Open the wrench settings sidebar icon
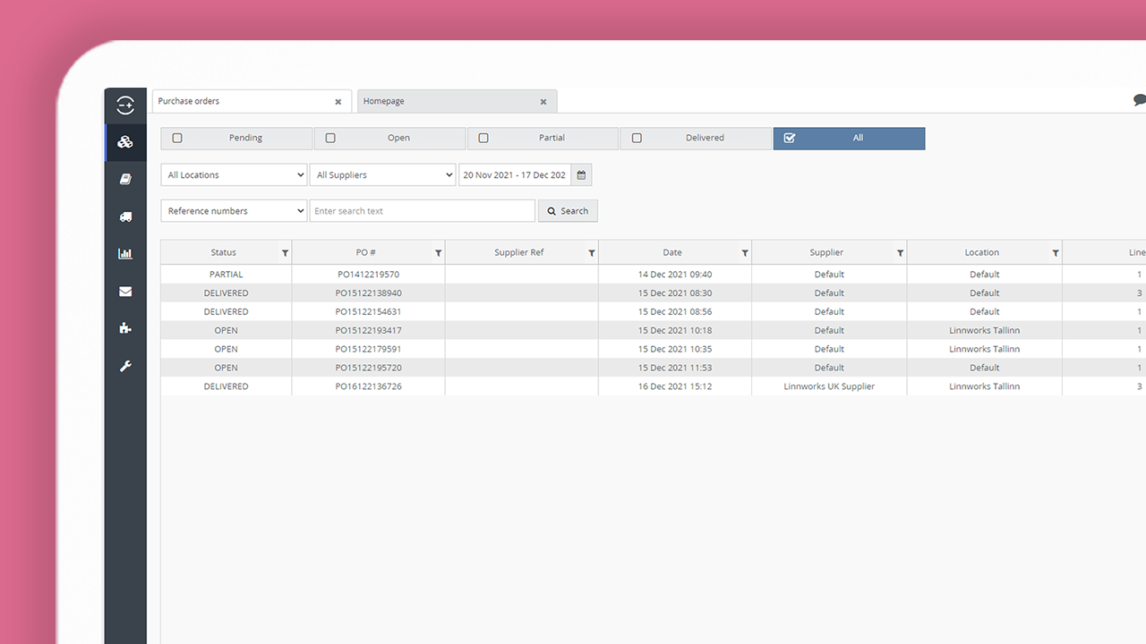The image size is (1146, 644). (125, 366)
